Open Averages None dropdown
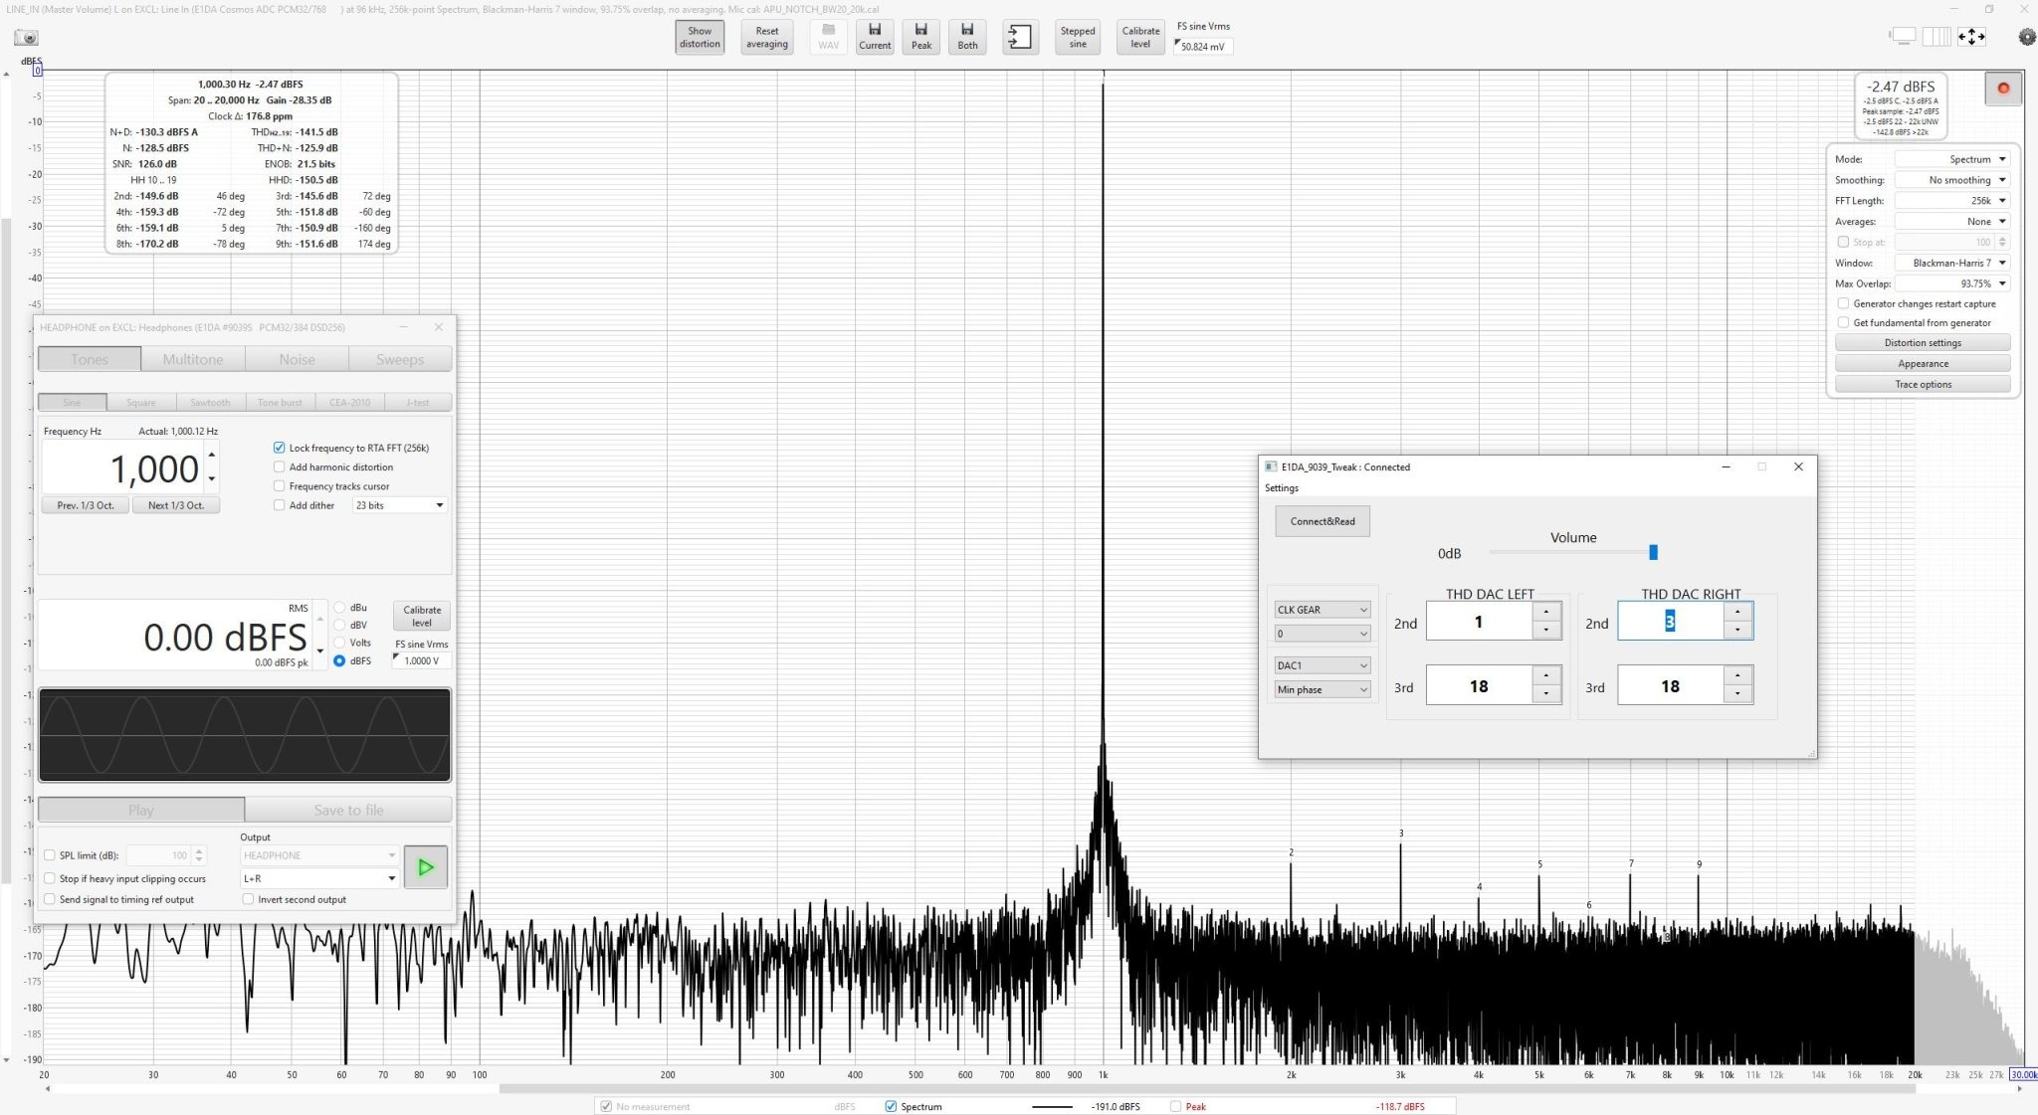Screen dimensions: 2038x1115 coord(1952,222)
